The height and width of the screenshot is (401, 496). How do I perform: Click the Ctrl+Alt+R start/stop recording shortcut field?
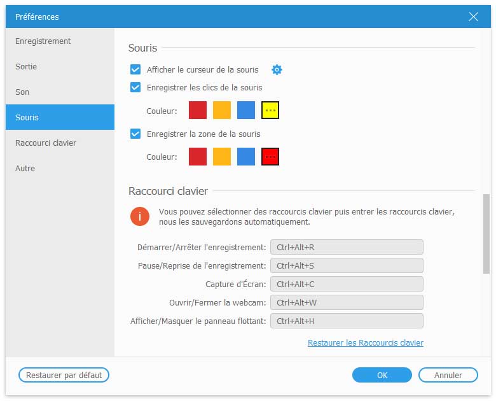click(347, 248)
